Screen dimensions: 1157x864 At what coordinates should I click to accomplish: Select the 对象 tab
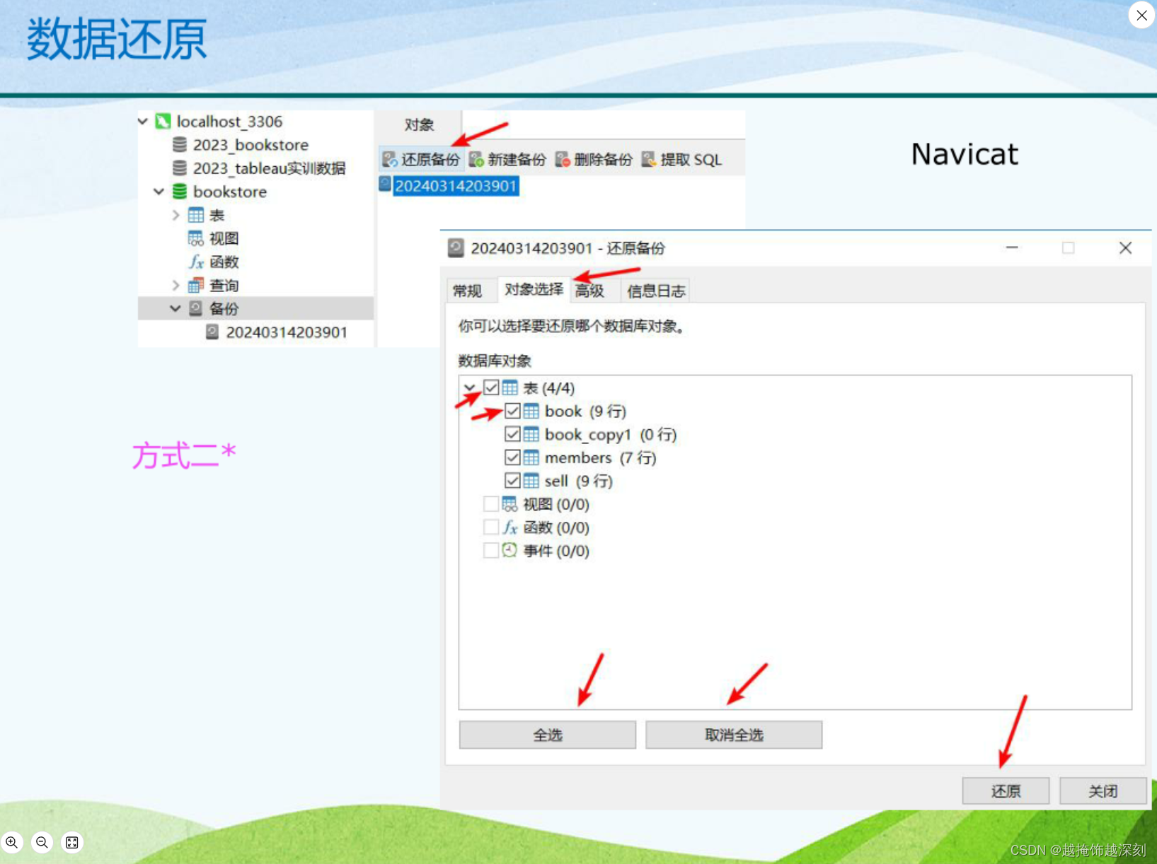point(419,125)
